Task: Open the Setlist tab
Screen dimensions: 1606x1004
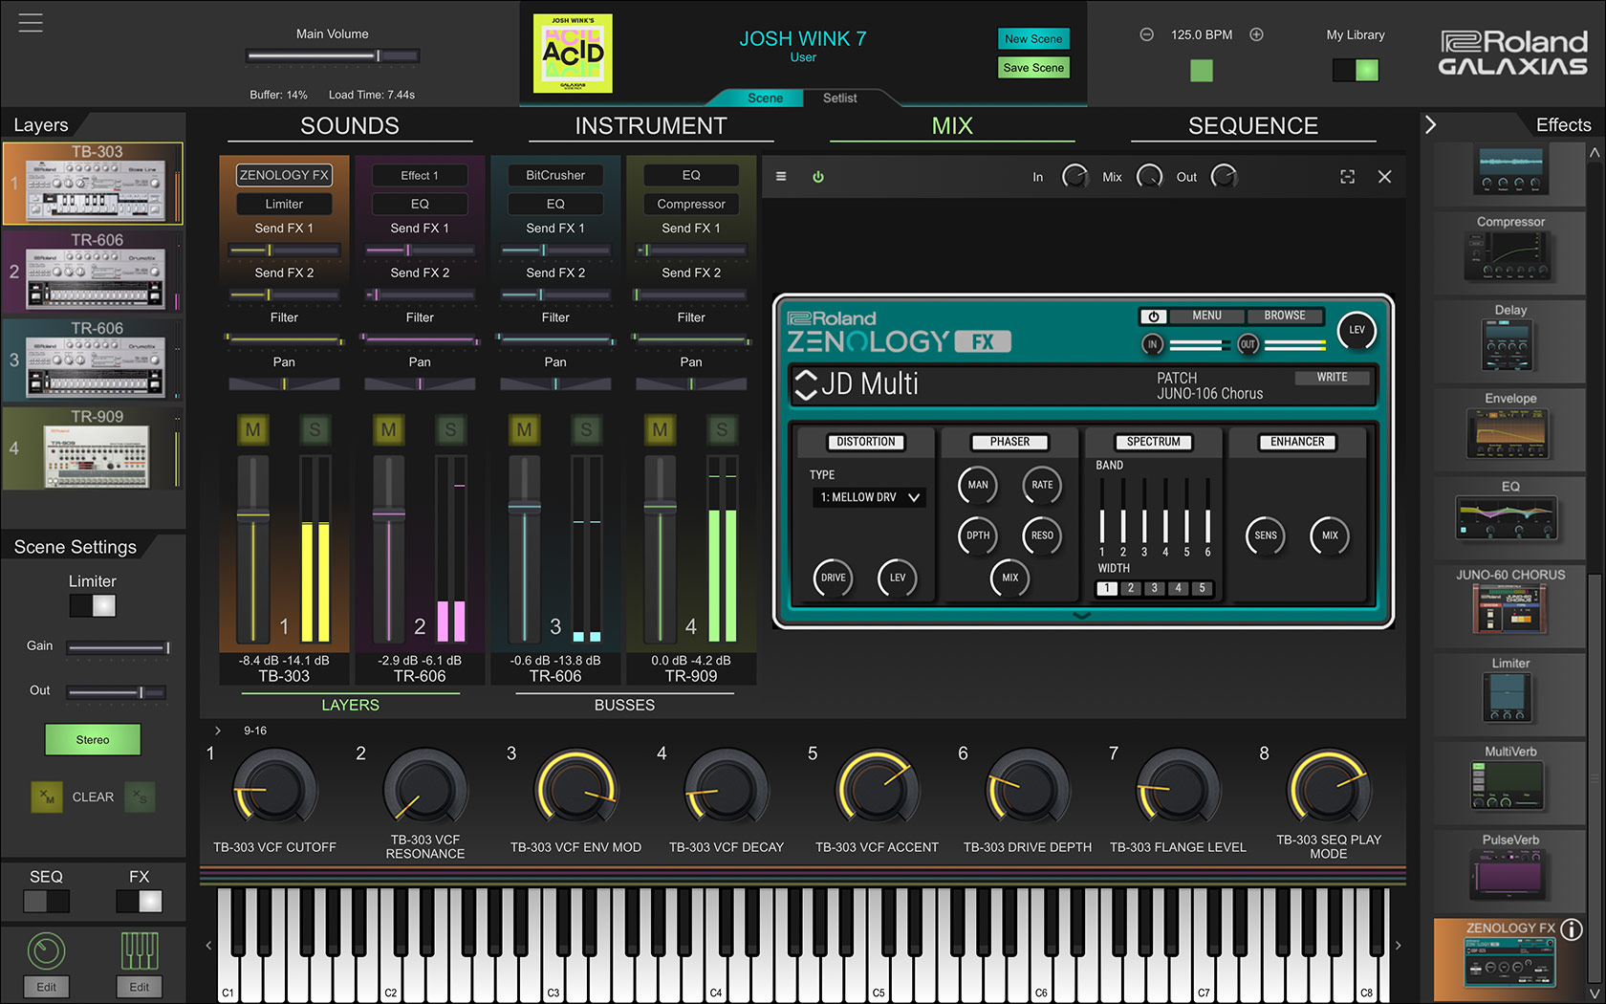Action: click(x=839, y=98)
